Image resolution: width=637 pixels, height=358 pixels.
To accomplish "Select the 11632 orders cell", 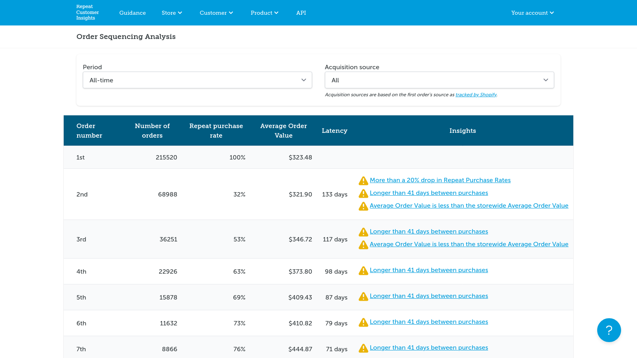I will [x=168, y=323].
